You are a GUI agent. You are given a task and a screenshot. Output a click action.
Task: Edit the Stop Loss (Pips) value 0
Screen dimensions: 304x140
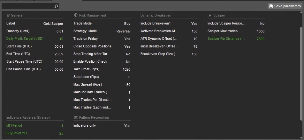pyautogui.click(x=129, y=77)
